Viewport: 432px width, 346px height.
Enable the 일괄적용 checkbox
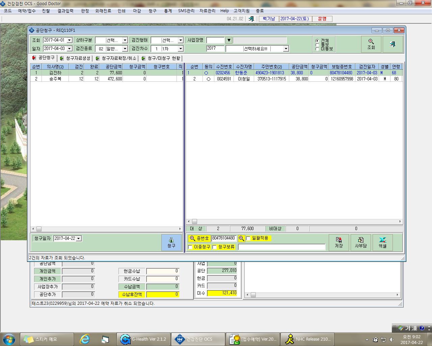point(248,239)
